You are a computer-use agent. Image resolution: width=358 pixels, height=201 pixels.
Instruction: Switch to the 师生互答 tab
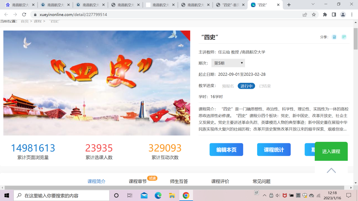point(179,181)
